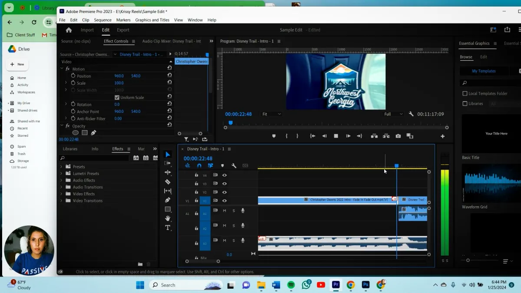Open the Fit zoom level dropdown
Screen dimensions: 521x293
coord(271,114)
